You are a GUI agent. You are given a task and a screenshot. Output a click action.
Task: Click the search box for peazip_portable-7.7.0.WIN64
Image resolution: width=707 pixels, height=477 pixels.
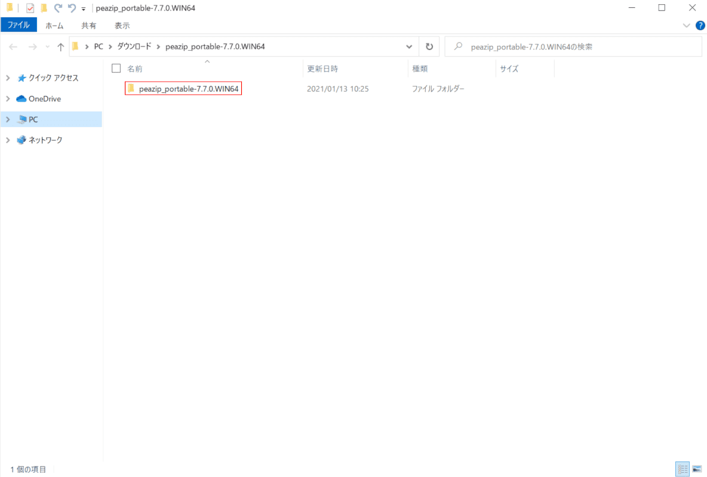pos(573,47)
